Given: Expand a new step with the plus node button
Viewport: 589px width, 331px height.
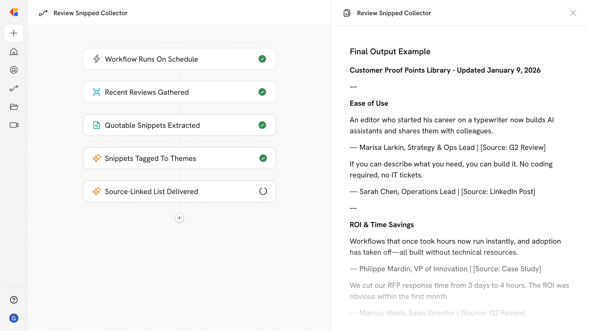Looking at the screenshot, I should coord(179,218).
